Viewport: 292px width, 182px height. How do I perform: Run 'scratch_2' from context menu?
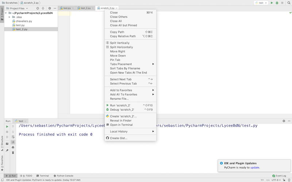[x=130, y=105]
